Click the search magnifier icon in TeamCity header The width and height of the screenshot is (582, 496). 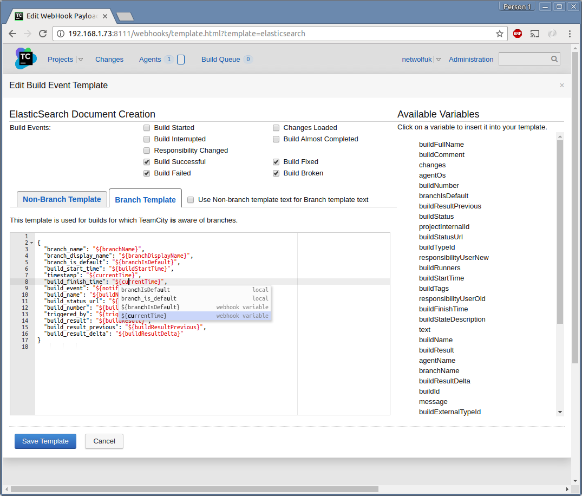(x=554, y=59)
